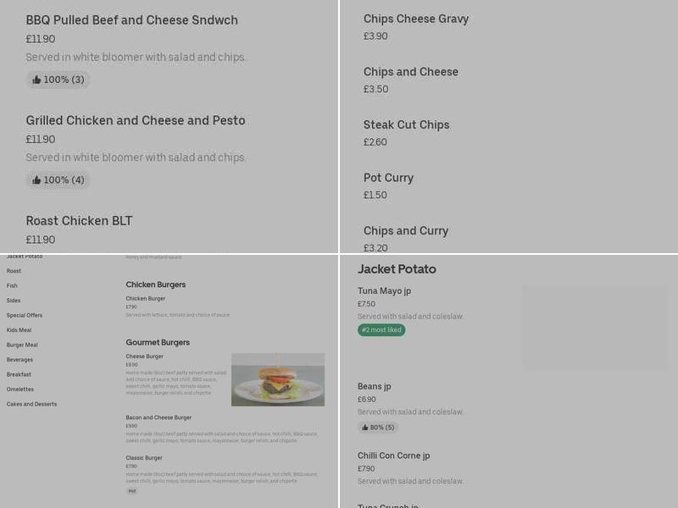This screenshot has width=678, height=508.
Task: Open the 'Steak Cut Chips' item
Action: pos(406,124)
